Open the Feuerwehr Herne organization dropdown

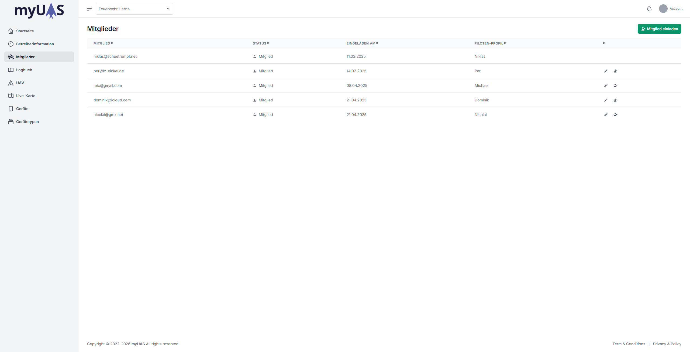click(x=134, y=9)
